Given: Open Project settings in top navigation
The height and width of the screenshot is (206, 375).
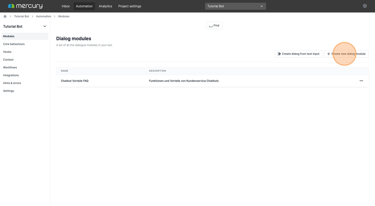Looking at the screenshot, I should click(x=130, y=6).
